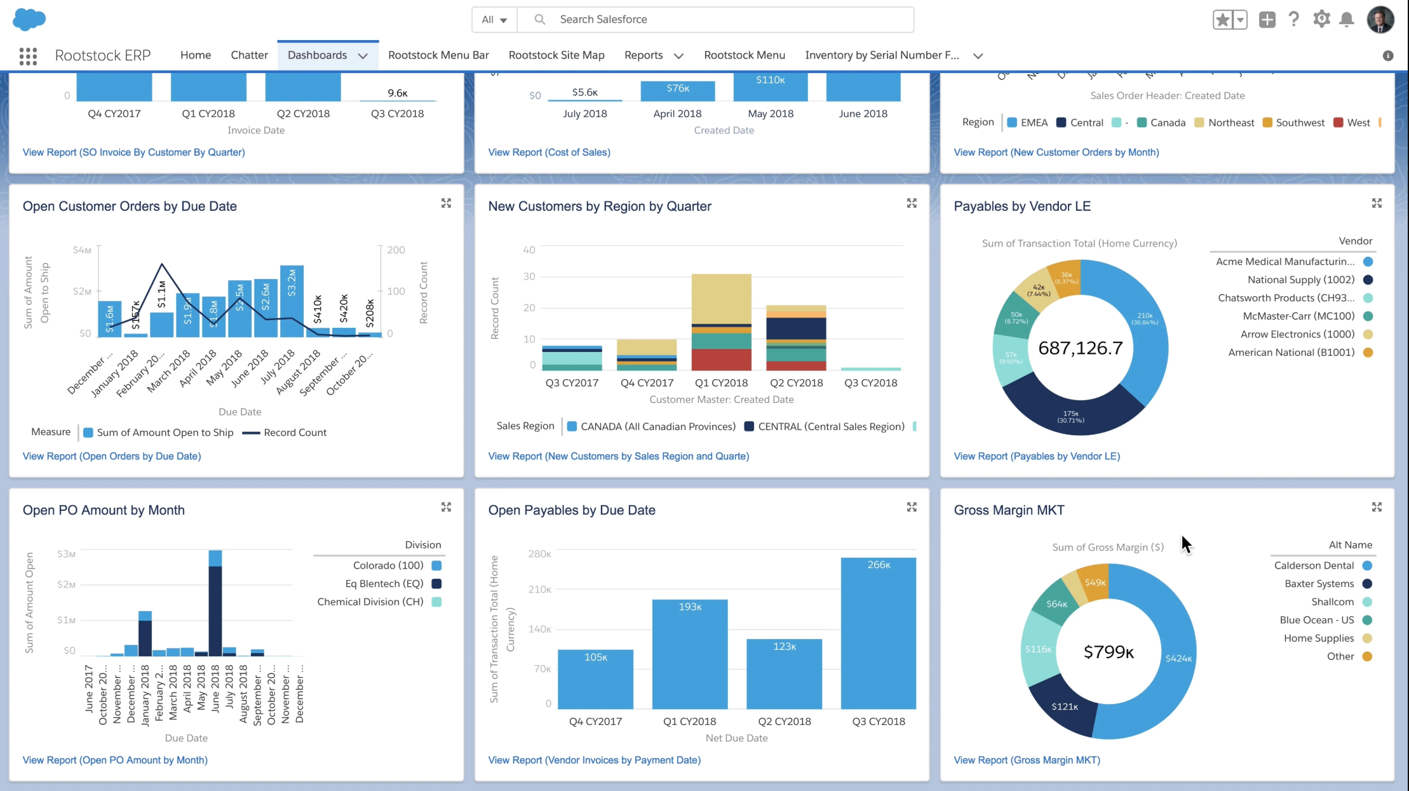Click into the Search Salesforce field
The height and width of the screenshot is (791, 1409).
[x=716, y=20]
